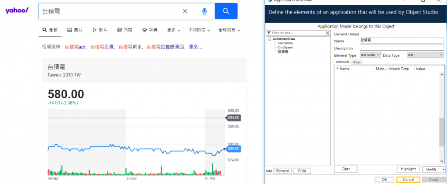Screen dimensions: 447x184
Task: Open the 不限時間 time filter dropdown
Action: pyautogui.click(x=199, y=30)
